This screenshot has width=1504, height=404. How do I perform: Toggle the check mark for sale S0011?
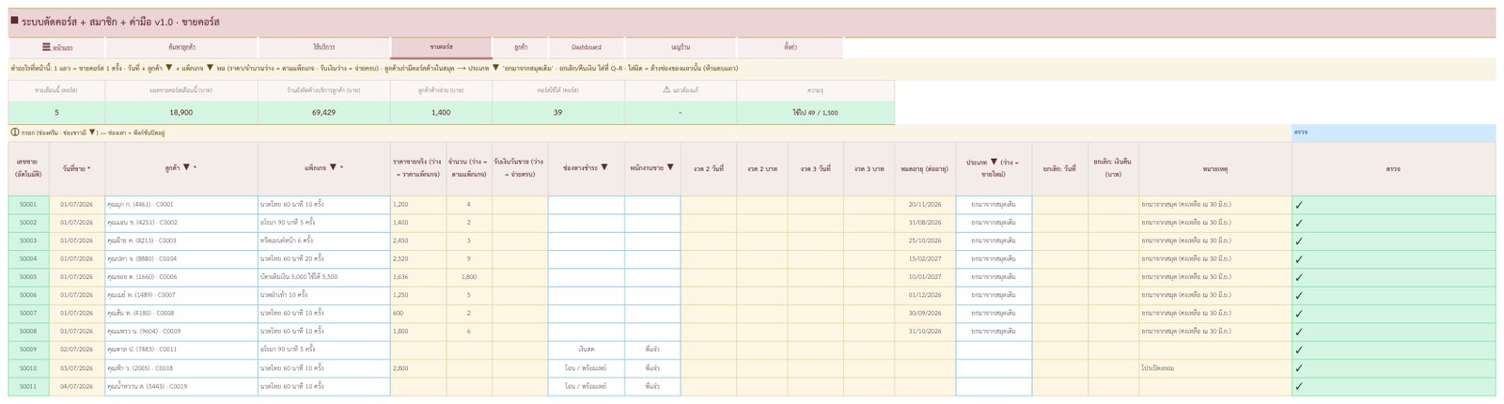[1299, 385]
